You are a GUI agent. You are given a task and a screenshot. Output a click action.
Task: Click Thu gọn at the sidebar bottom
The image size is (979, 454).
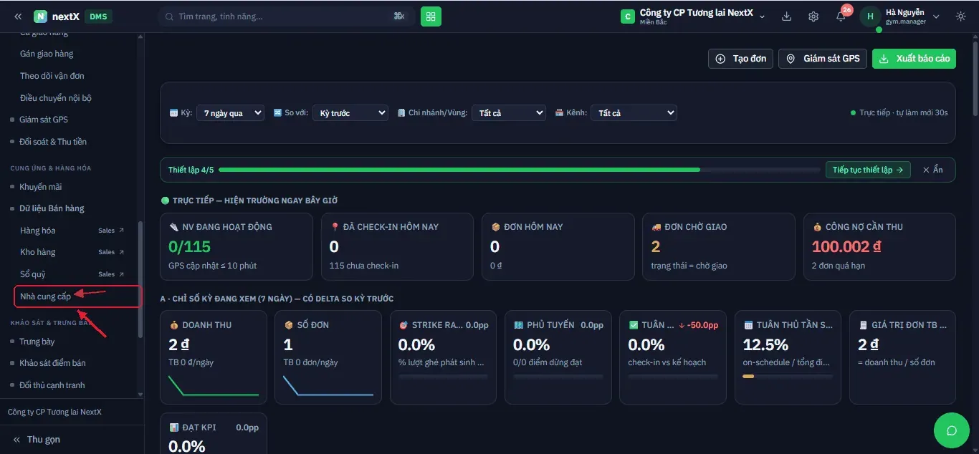coord(37,439)
